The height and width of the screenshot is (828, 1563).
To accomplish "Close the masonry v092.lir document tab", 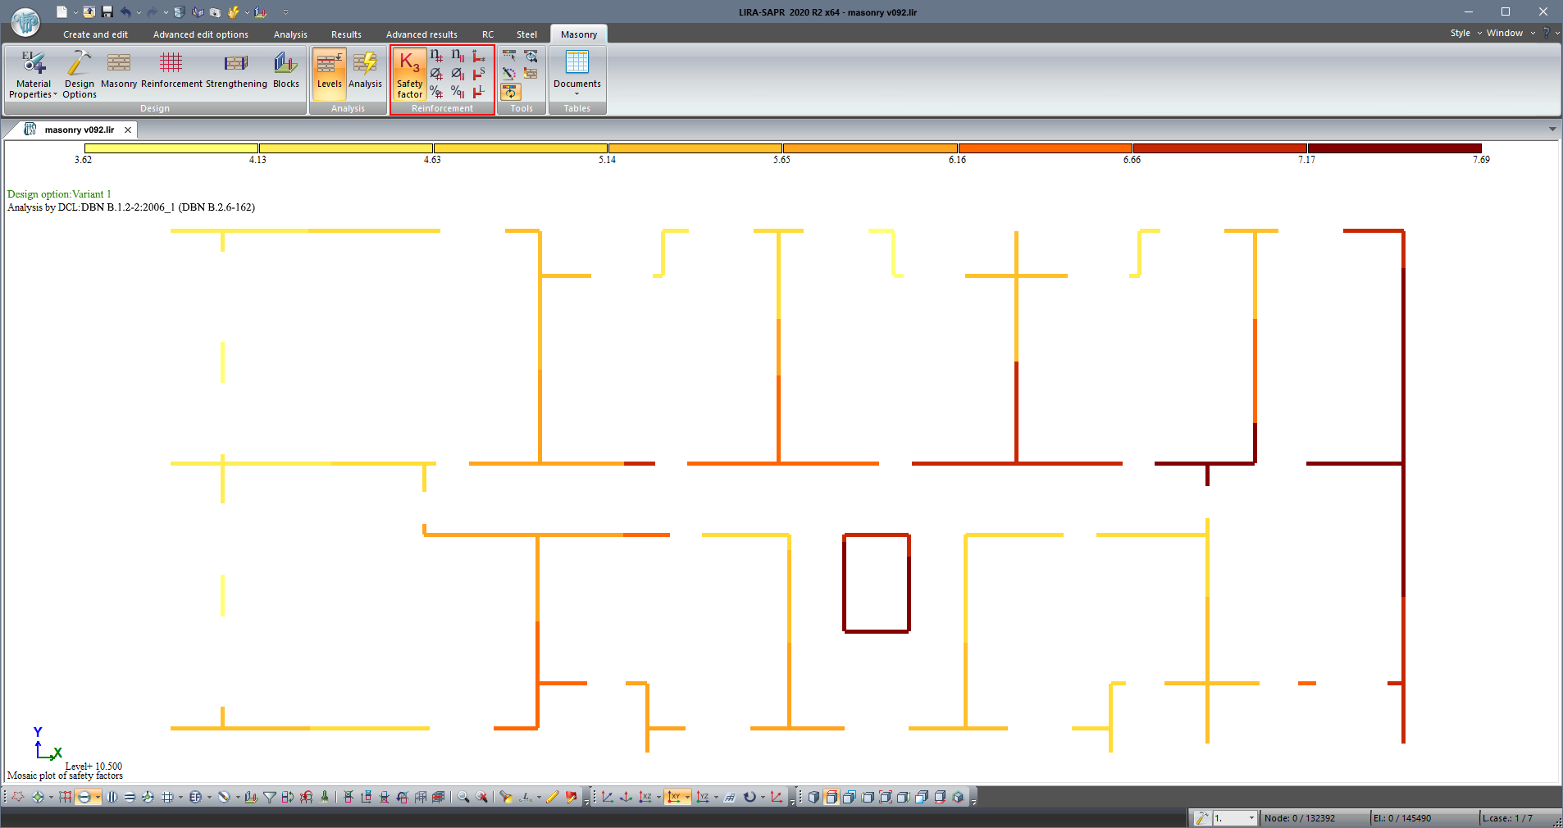I will click(x=128, y=130).
